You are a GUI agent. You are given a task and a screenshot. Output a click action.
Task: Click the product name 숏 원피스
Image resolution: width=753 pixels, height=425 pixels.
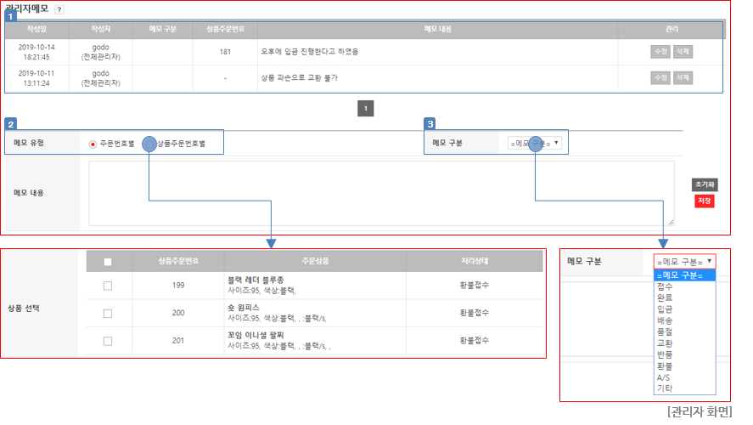coord(243,307)
